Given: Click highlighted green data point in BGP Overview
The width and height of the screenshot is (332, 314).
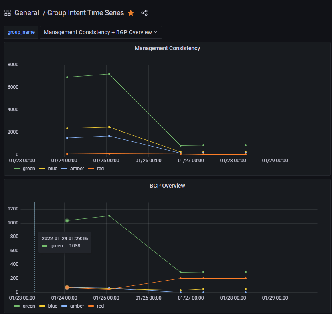Looking at the screenshot, I should [67, 220].
